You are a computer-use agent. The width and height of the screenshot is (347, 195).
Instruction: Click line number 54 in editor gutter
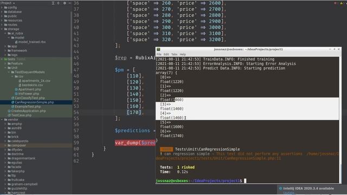pyautogui.click(x=76, y=112)
